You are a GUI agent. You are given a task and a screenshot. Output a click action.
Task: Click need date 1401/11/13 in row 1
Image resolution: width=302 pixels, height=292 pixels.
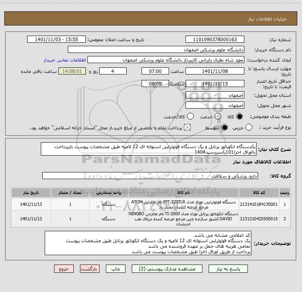(x=31, y=204)
